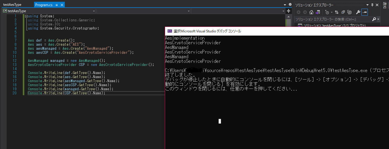Screen dimensions: 389x149
Task: Click the Solution Explorer forward button
Action: [305, 12]
